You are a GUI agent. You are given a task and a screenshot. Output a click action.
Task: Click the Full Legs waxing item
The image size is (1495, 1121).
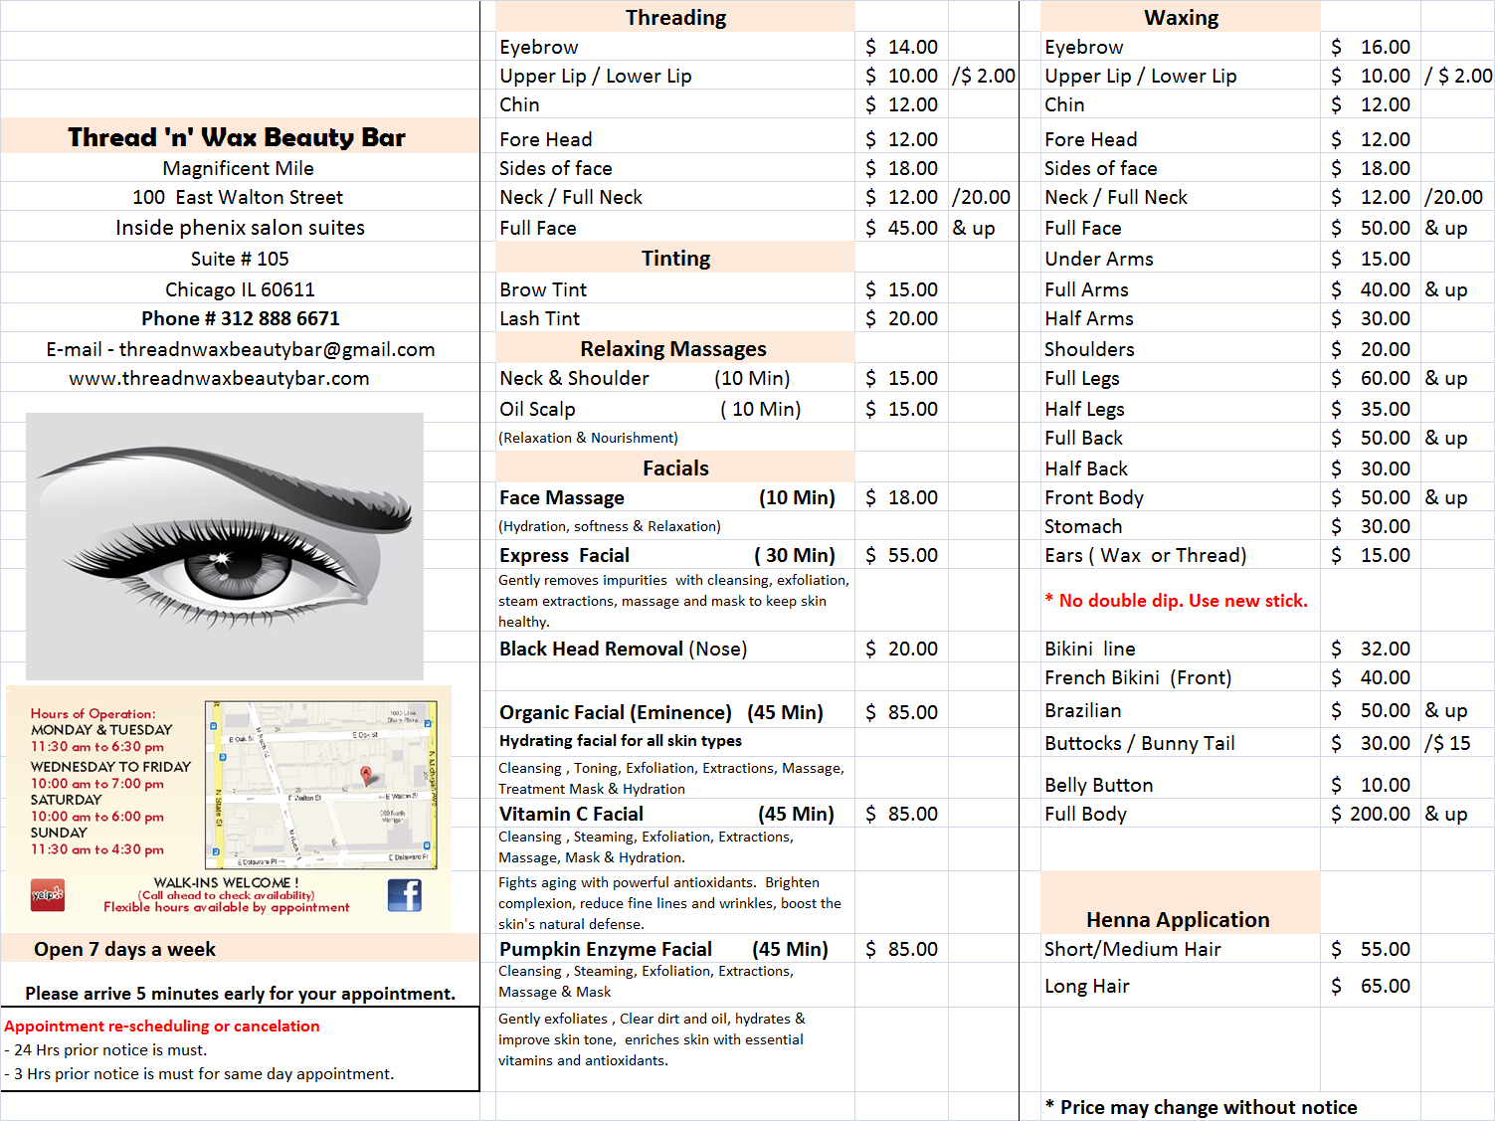point(1081,378)
